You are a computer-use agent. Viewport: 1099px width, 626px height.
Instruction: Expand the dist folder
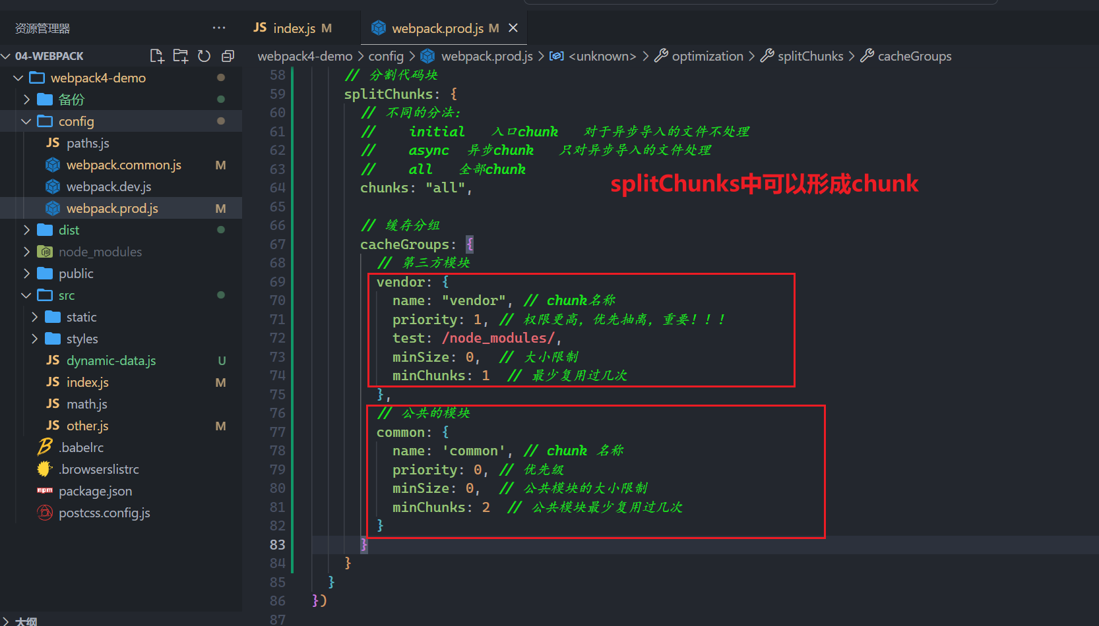pos(26,230)
